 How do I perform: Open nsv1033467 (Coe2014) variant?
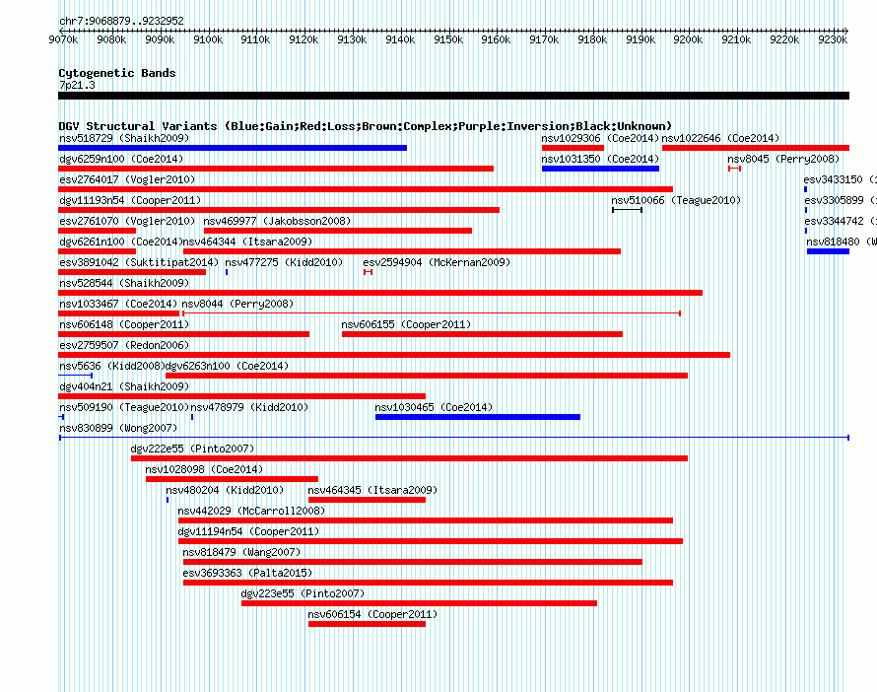(118, 304)
